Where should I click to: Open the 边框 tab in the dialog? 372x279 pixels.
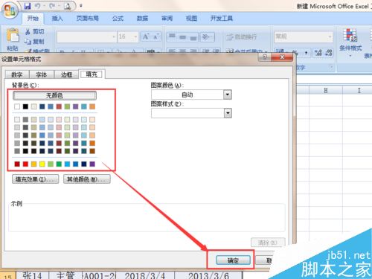click(x=66, y=74)
